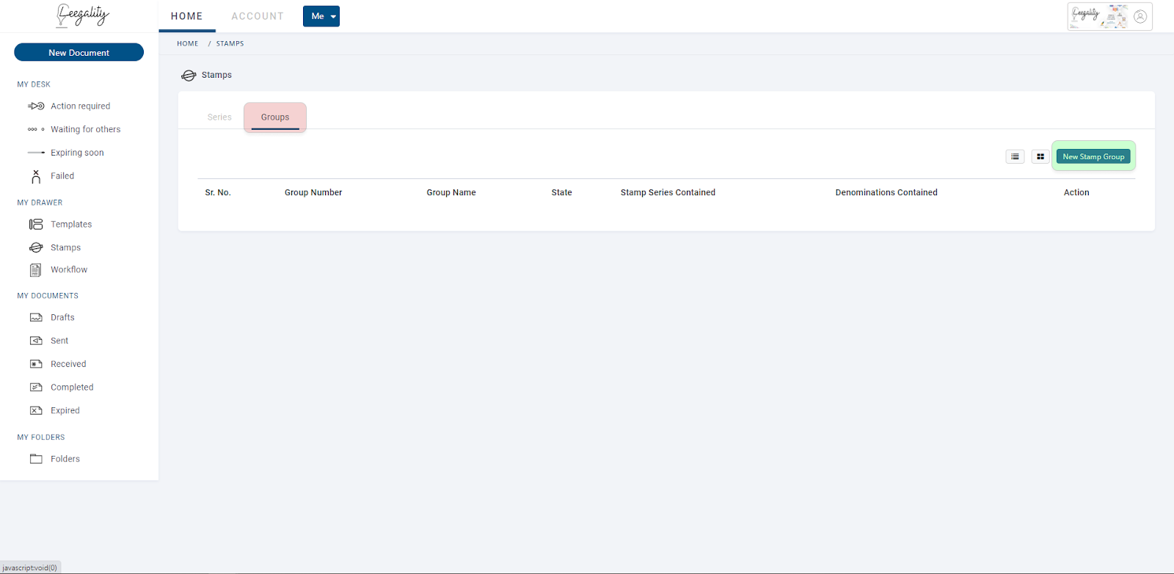Click the MY DOCUMENTS section heading
This screenshot has width=1174, height=574.
pos(48,296)
